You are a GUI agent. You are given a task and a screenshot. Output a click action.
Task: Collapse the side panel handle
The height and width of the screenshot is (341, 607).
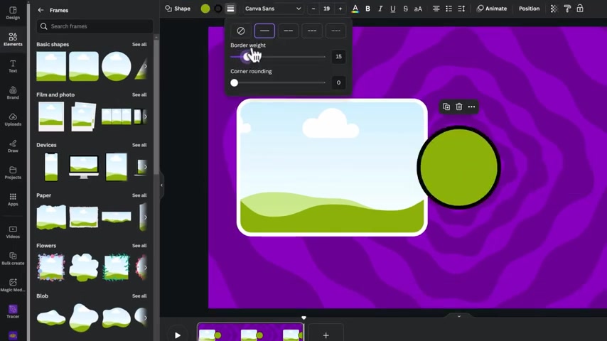(x=161, y=185)
